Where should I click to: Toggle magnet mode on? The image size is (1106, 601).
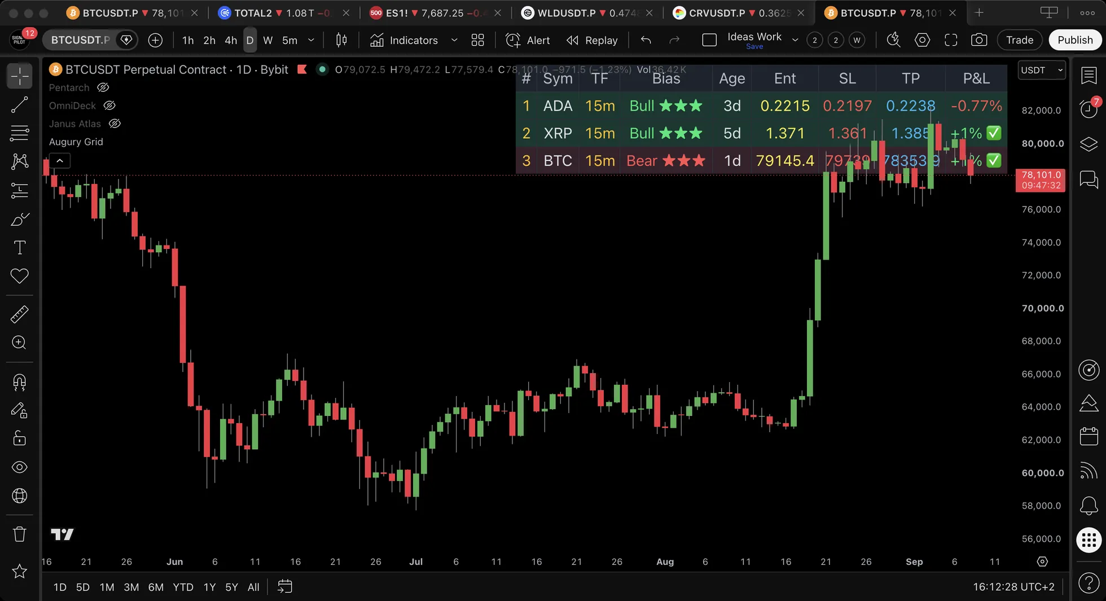[19, 382]
